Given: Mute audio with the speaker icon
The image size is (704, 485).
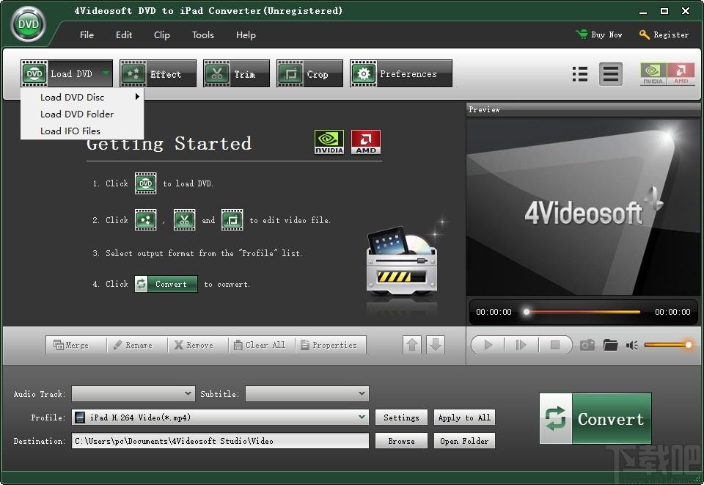Looking at the screenshot, I should pyautogui.click(x=631, y=345).
